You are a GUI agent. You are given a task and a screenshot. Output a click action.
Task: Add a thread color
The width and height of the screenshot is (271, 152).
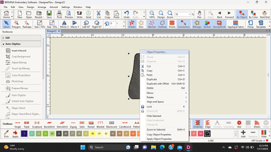pos(243,134)
